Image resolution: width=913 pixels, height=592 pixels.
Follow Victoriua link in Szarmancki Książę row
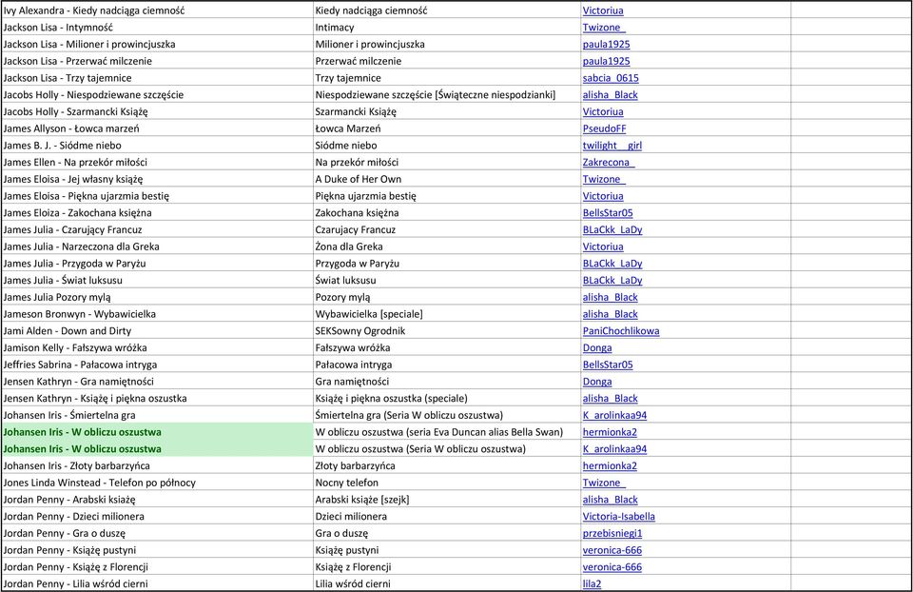pos(603,112)
